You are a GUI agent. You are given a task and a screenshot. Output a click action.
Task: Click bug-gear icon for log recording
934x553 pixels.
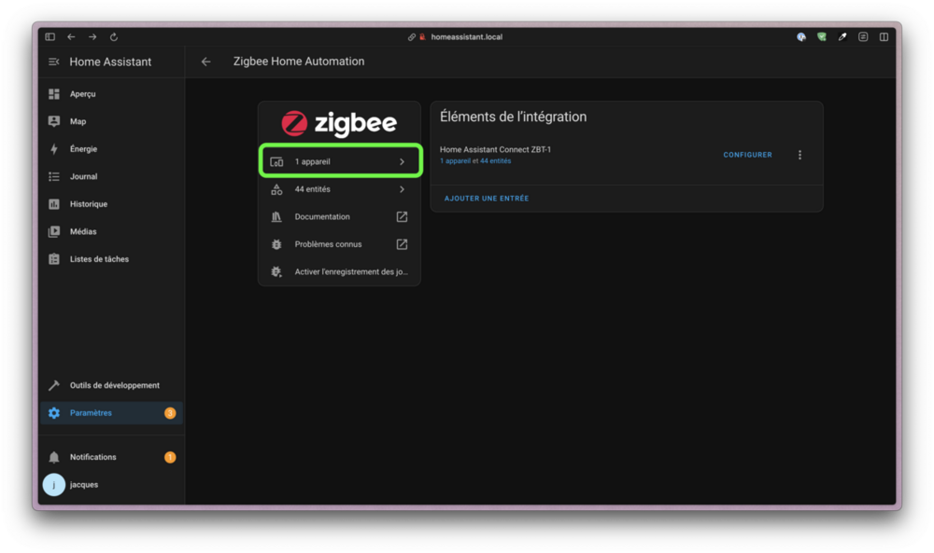pyautogui.click(x=276, y=271)
